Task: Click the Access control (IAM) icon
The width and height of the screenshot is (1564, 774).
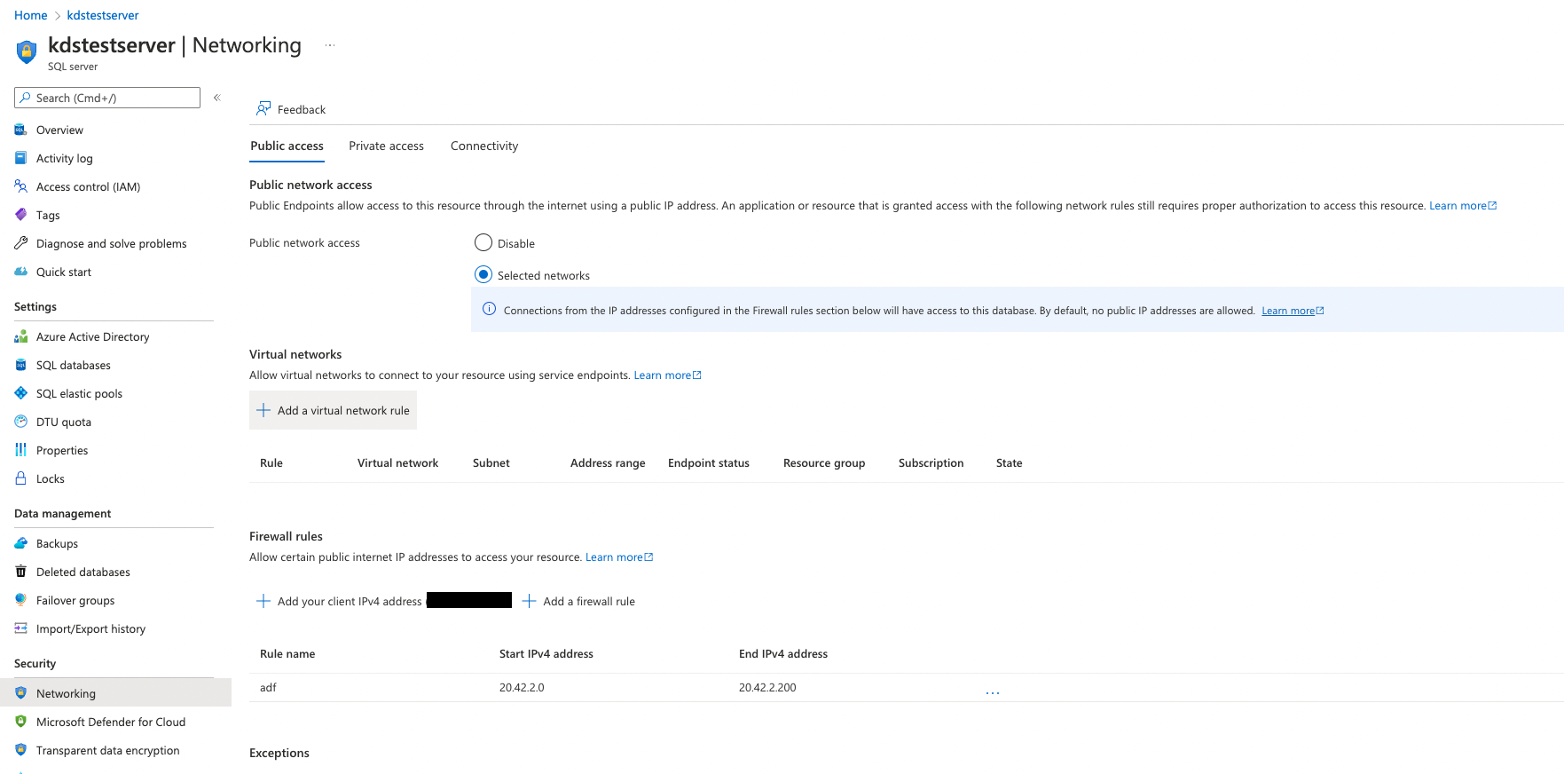Action: (20, 186)
